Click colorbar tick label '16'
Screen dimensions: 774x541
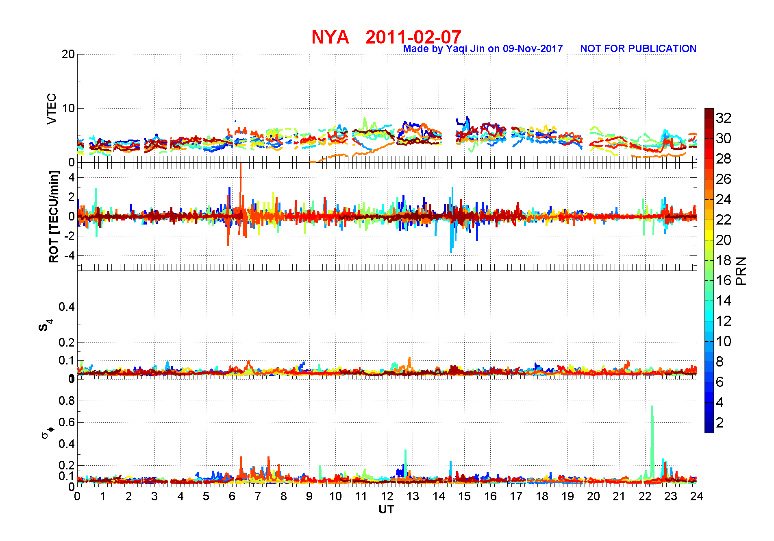click(x=724, y=280)
